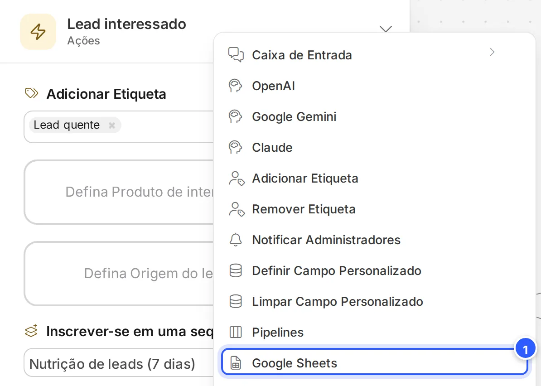Click the Claude brain icon
This screenshot has width=541, height=386.
[236, 147]
